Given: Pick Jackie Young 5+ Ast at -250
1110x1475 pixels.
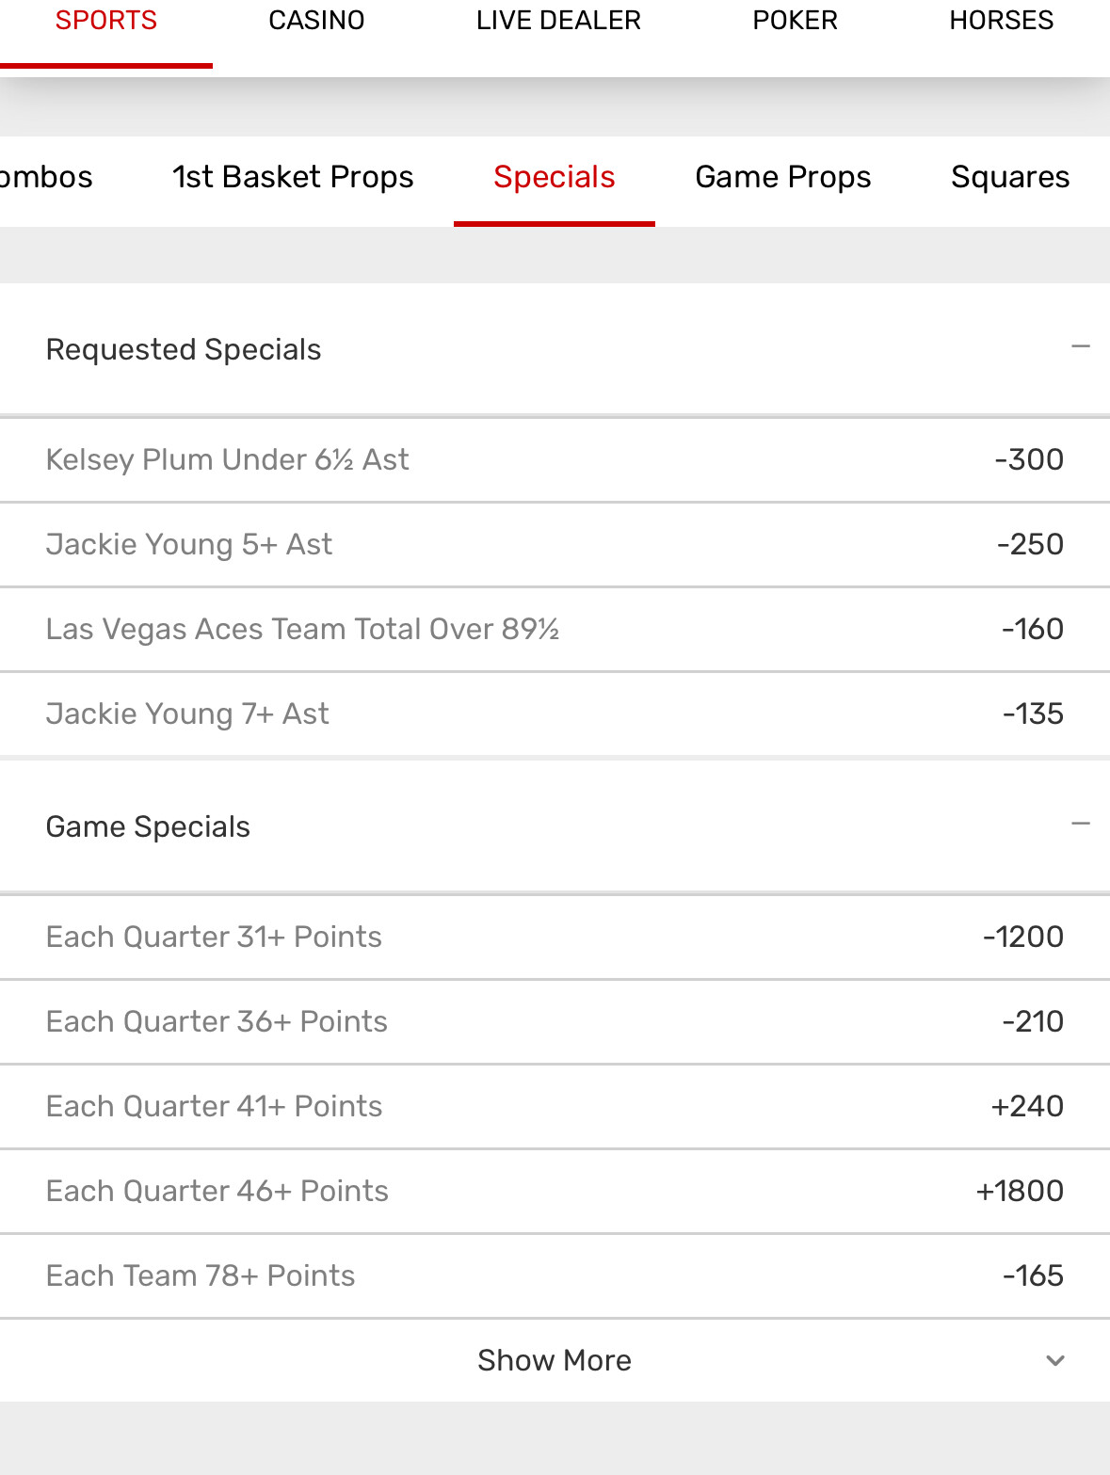Looking at the screenshot, I should 1029,544.
